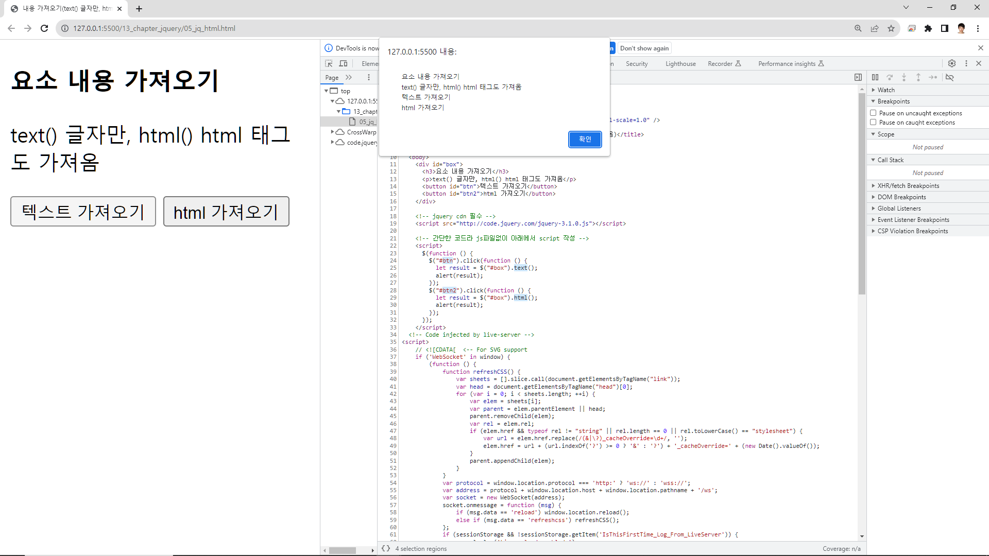Bookmark this page with star icon

click(x=891, y=28)
